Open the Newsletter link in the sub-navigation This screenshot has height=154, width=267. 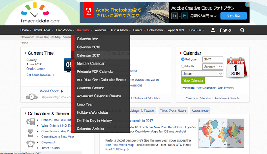click(x=27, y=37)
